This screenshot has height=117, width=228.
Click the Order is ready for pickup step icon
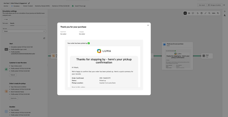pos(6,91)
